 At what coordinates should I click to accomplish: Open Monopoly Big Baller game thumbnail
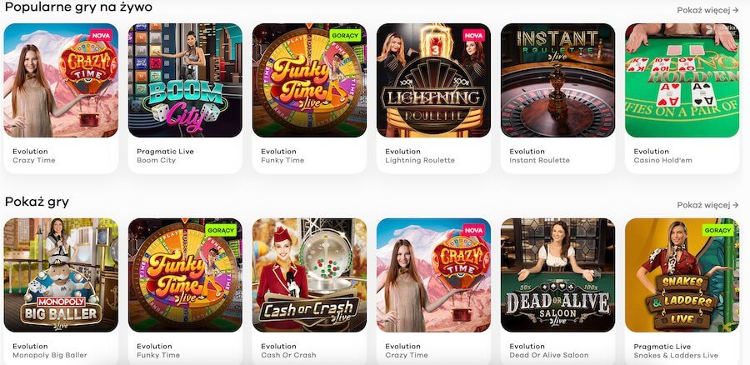61,275
